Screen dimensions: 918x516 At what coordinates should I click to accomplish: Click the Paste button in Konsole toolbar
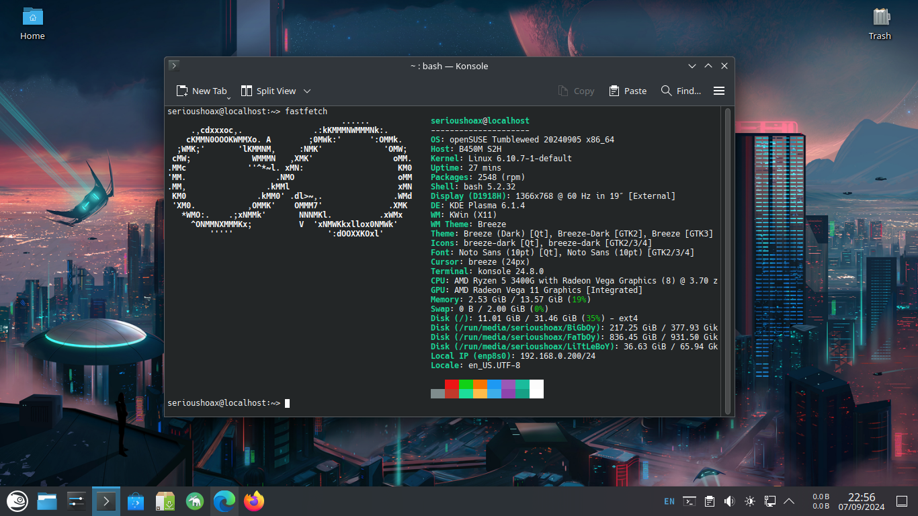coord(628,91)
